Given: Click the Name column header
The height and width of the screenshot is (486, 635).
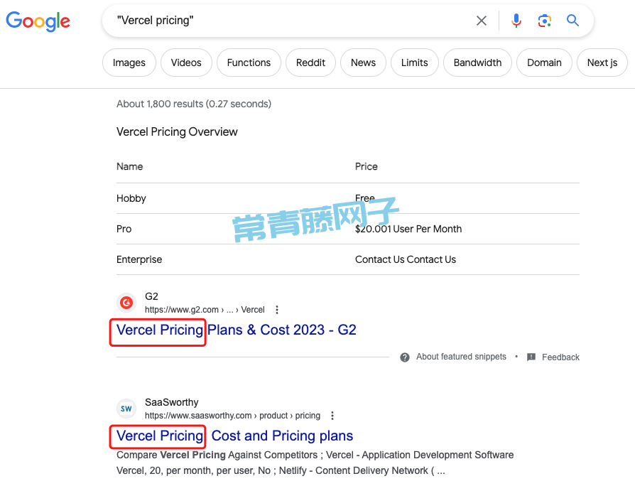Looking at the screenshot, I should tap(129, 166).
